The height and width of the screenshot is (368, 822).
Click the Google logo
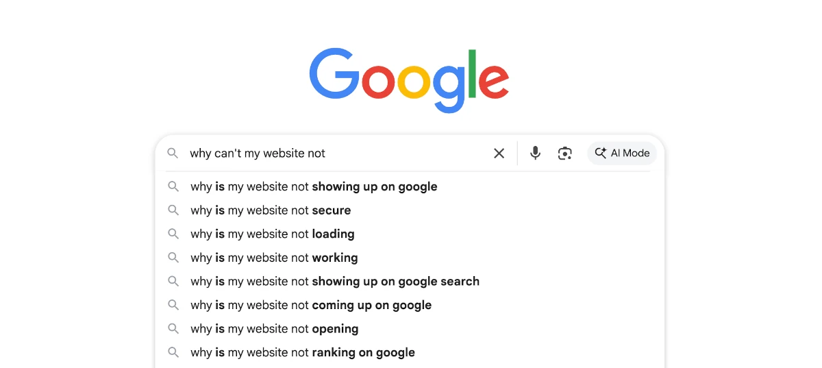409,80
